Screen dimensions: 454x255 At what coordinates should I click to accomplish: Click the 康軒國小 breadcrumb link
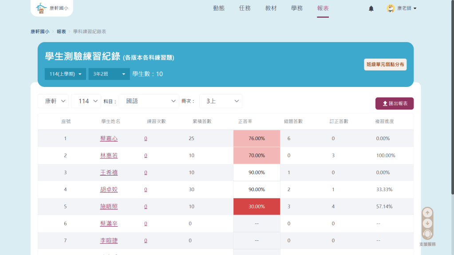tap(40, 31)
